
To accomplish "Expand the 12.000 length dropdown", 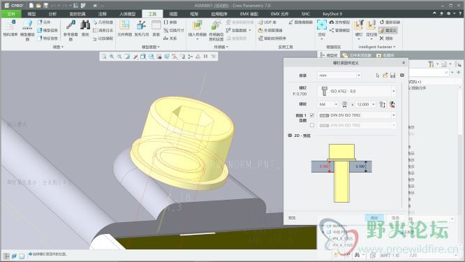I will pyautogui.click(x=374, y=104).
